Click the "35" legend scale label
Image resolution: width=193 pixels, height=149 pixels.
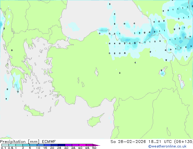[x=73, y=148]
